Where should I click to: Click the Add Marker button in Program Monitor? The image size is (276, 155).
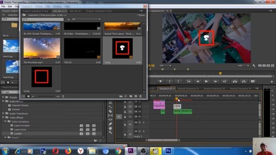point(160,81)
